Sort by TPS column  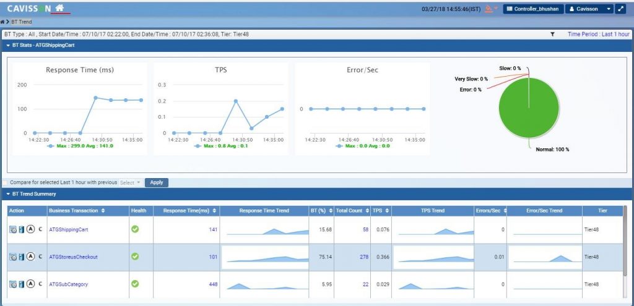click(x=387, y=211)
